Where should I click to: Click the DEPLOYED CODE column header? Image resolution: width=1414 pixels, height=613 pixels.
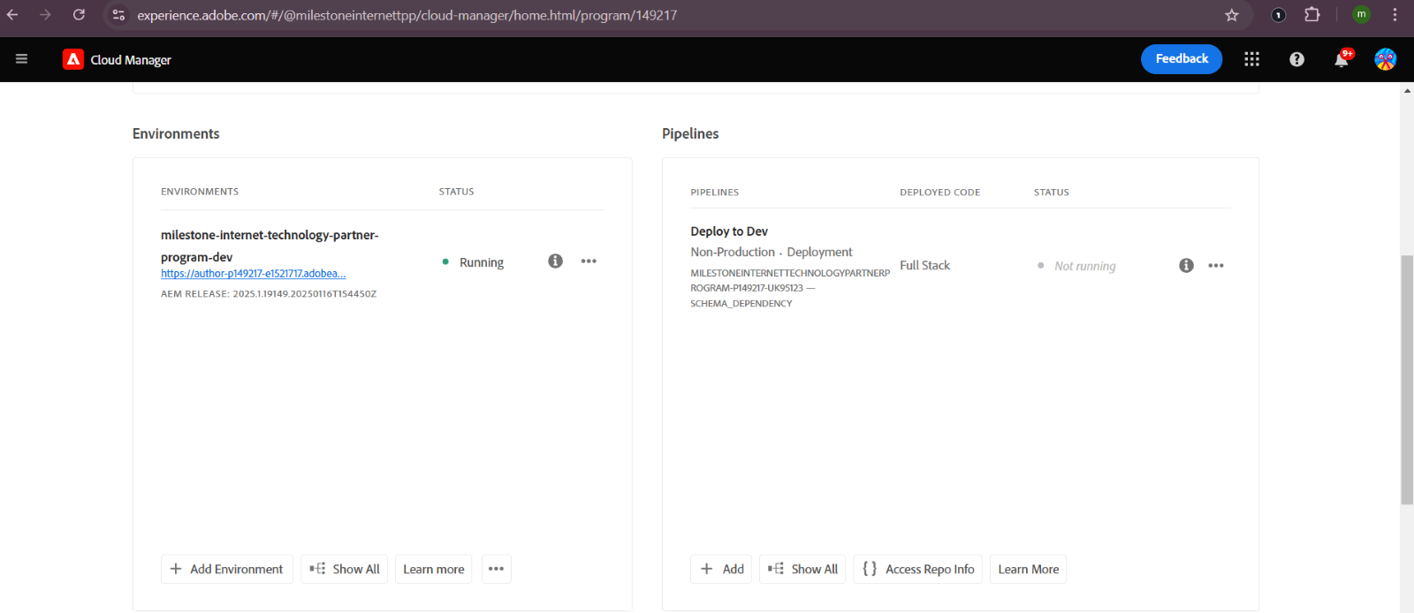point(940,193)
